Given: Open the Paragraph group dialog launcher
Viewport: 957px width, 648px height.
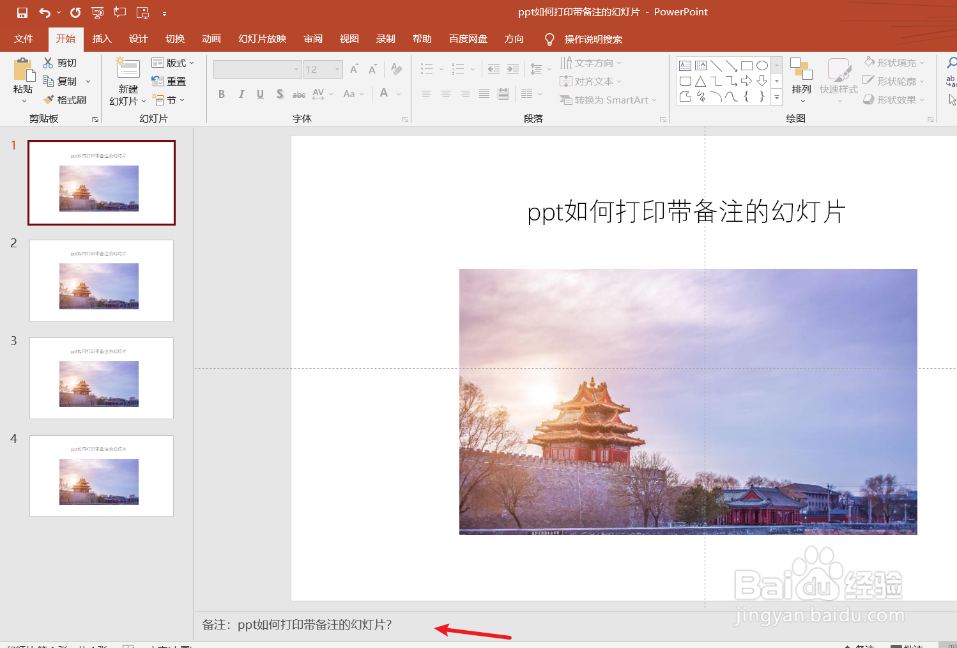Looking at the screenshot, I should point(663,120).
